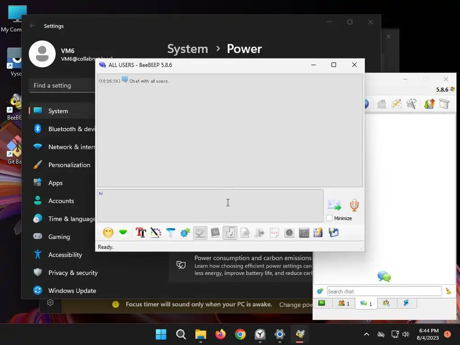The image size is (460, 345).
Task: Open Bluetooth & devices in Settings
Action: click(x=62, y=129)
